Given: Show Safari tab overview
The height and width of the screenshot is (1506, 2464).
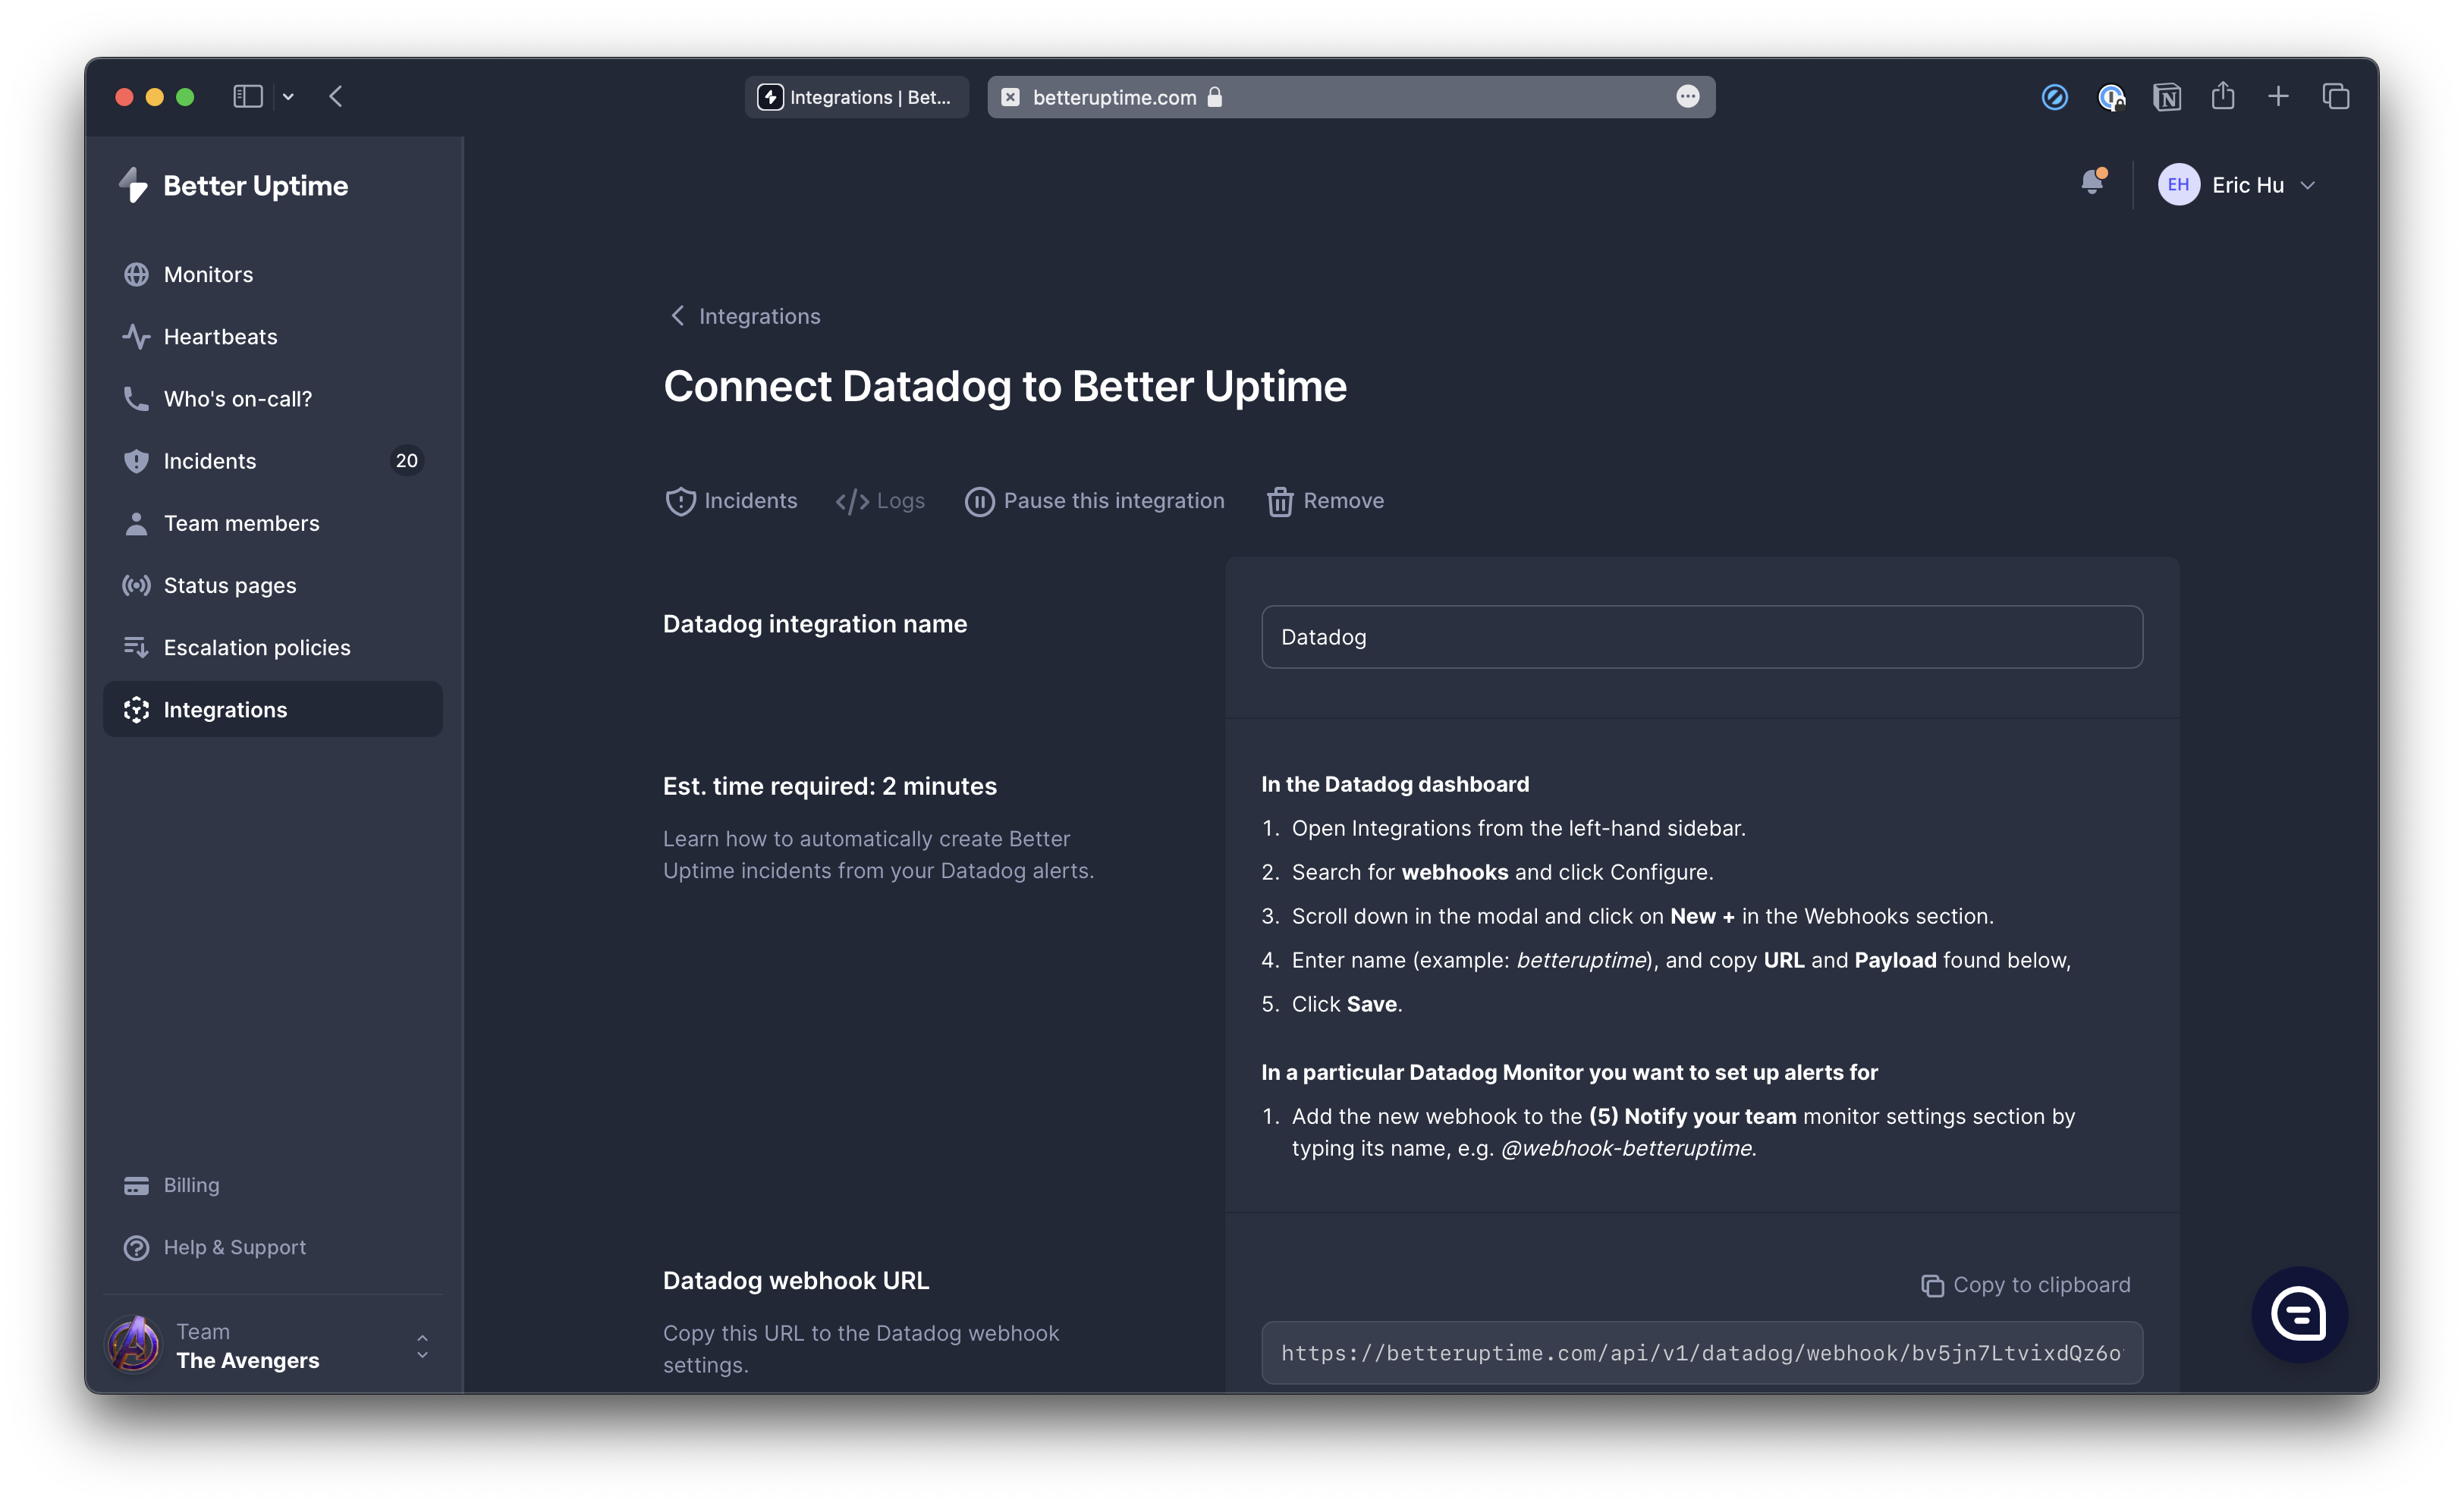Looking at the screenshot, I should click(2335, 96).
